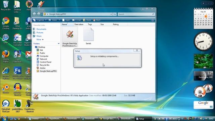The height and width of the screenshot is (121, 215).
Task: Click the weather gadget showing 12°
Action: [x=203, y=76]
